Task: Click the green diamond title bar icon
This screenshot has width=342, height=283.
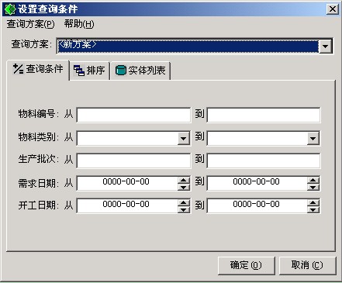Action: click(10, 9)
